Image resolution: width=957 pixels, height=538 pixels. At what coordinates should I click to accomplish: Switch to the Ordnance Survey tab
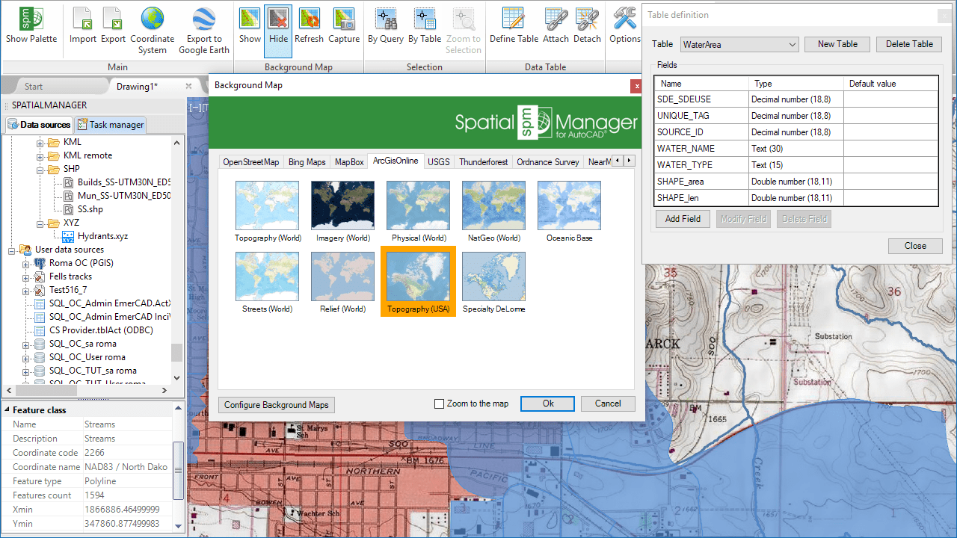(x=548, y=162)
